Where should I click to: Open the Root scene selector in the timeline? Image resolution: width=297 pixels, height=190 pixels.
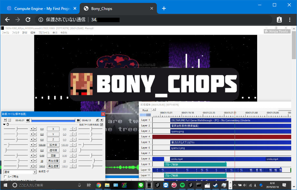coord(145,110)
